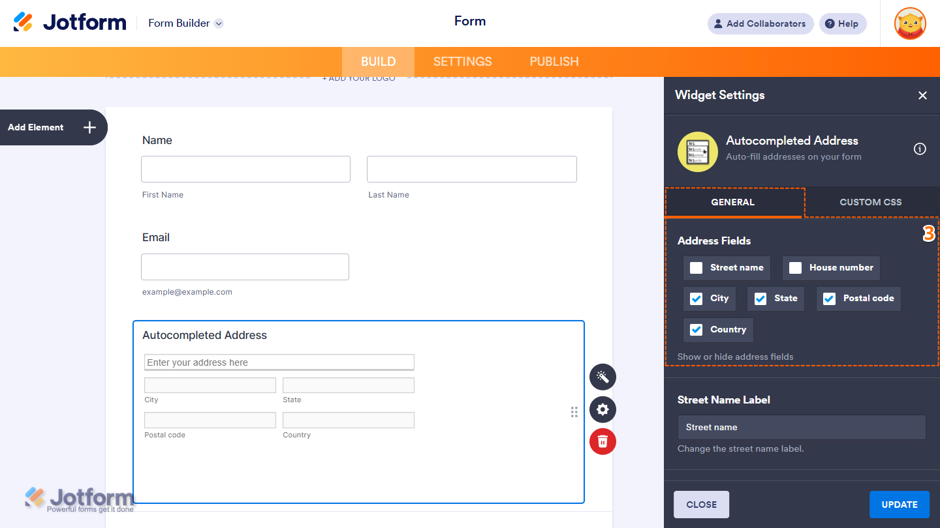Click the plus icon on Add Element
The width and height of the screenshot is (940, 528).
(x=90, y=127)
